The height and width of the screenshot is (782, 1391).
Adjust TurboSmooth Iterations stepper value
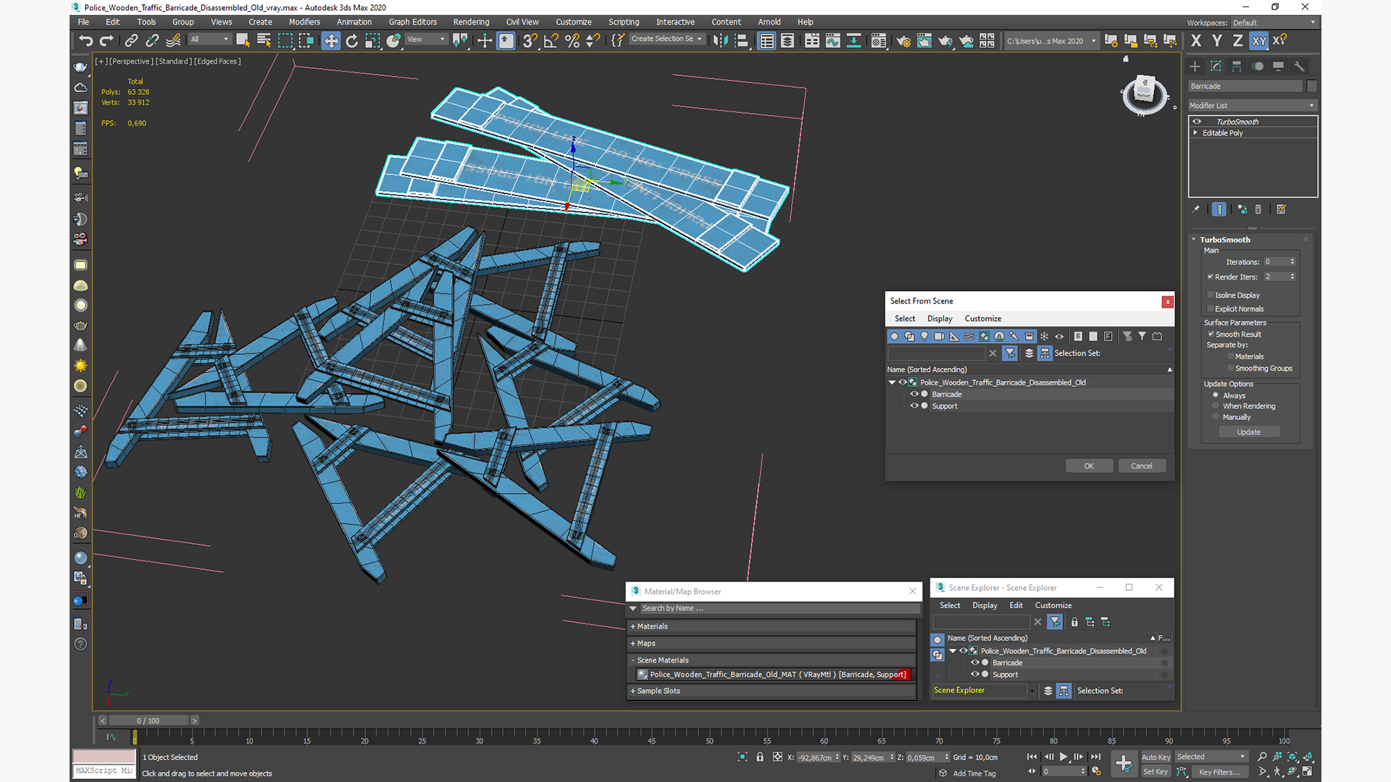click(1295, 261)
